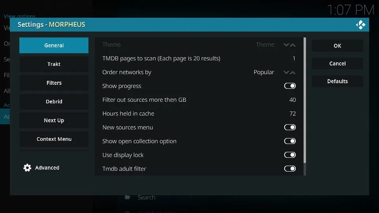Toggle the Show progress switch

coord(290,86)
